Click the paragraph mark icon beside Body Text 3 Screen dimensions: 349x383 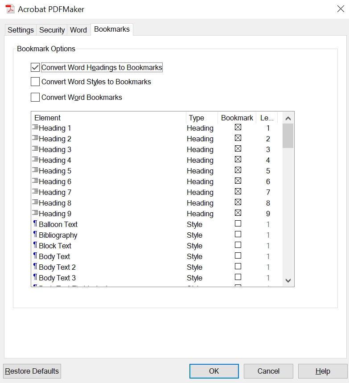coord(35,277)
